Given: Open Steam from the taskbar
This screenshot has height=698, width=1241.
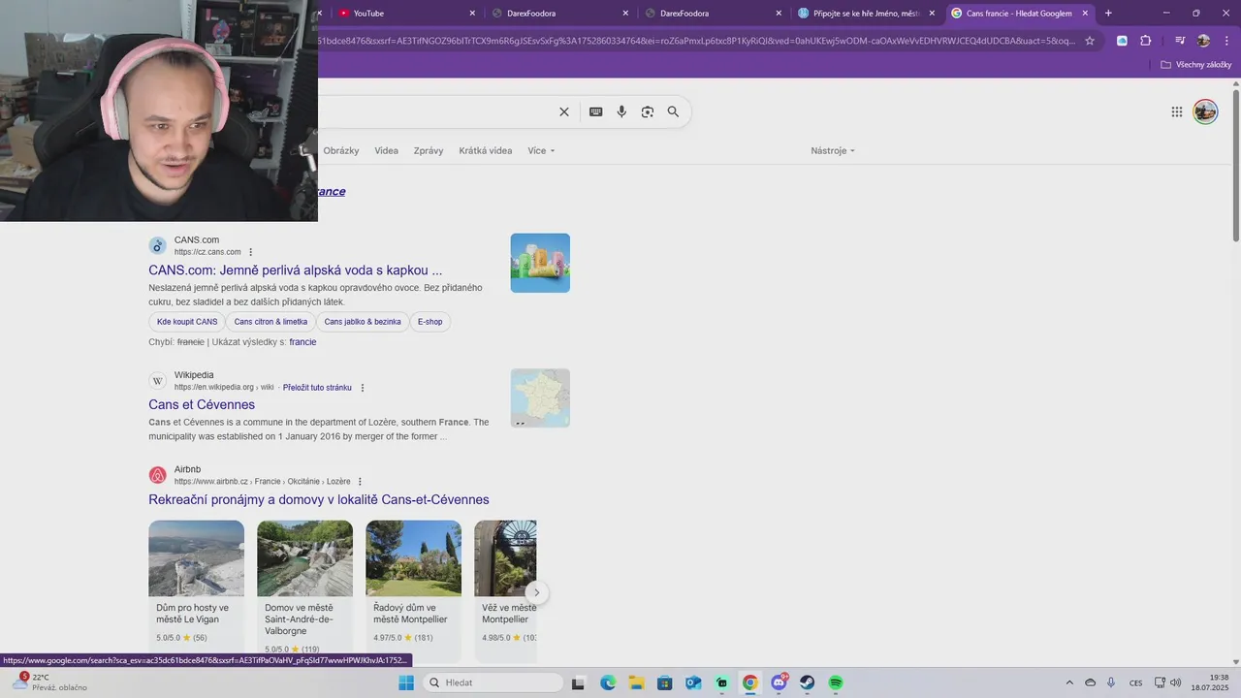Looking at the screenshot, I should [807, 682].
